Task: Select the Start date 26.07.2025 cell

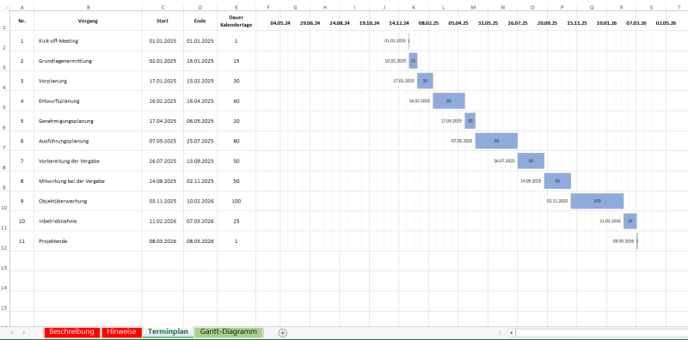Action: click(163, 161)
